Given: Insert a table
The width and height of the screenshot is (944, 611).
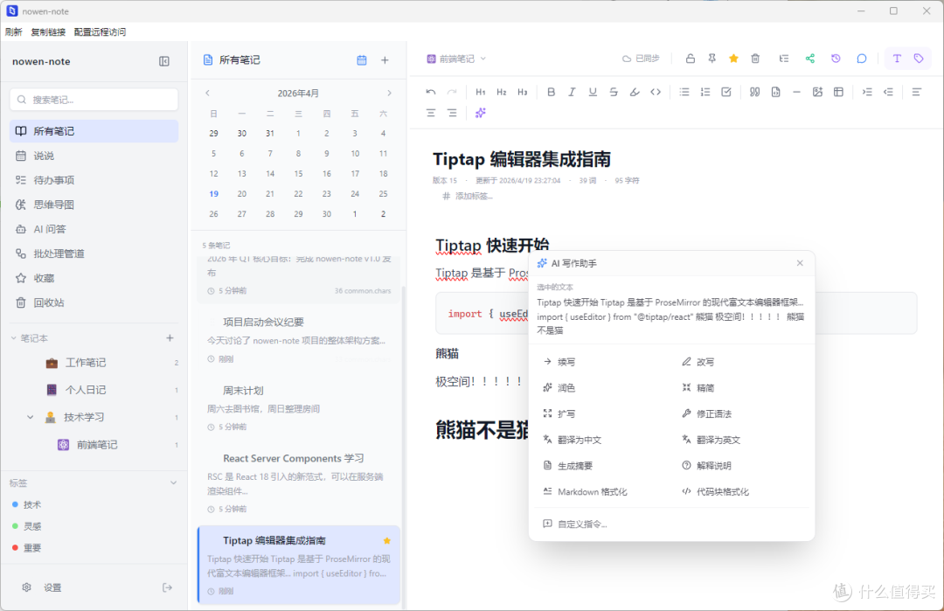Looking at the screenshot, I should click(838, 92).
